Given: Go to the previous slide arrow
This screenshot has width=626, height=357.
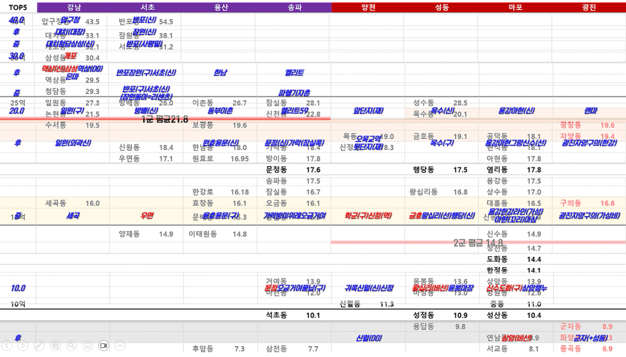Looking at the screenshot, I should [7, 346].
